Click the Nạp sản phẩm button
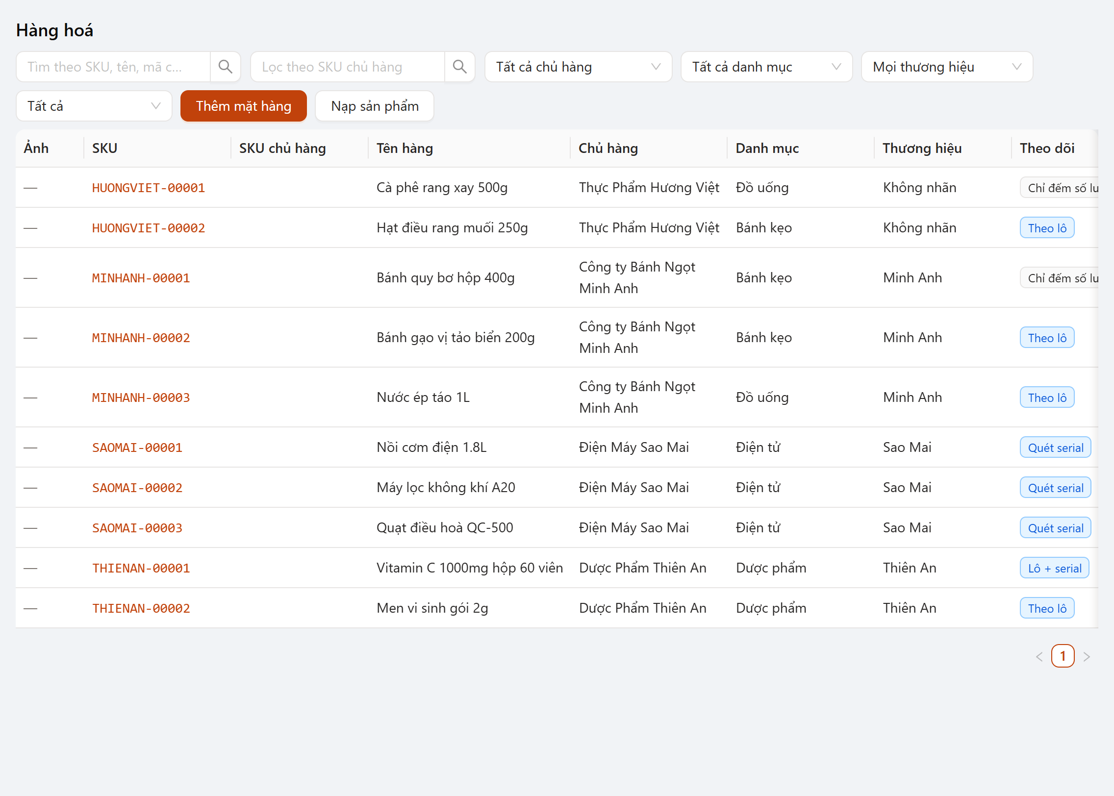Screen dimensions: 1114x796 pos(375,106)
